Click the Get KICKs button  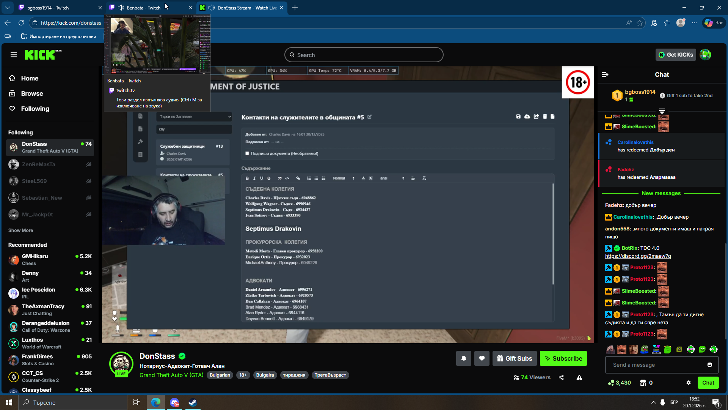click(676, 55)
